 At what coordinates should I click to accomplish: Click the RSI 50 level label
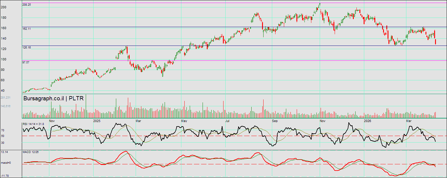[3, 136]
